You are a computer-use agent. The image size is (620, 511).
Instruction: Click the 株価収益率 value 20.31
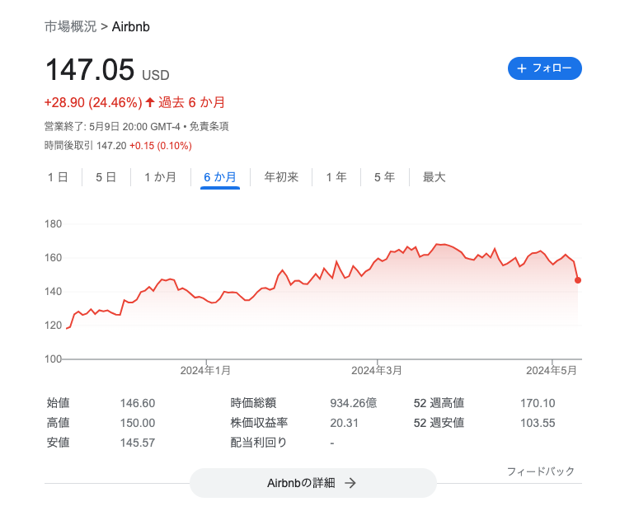pyautogui.click(x=344, y=423)
